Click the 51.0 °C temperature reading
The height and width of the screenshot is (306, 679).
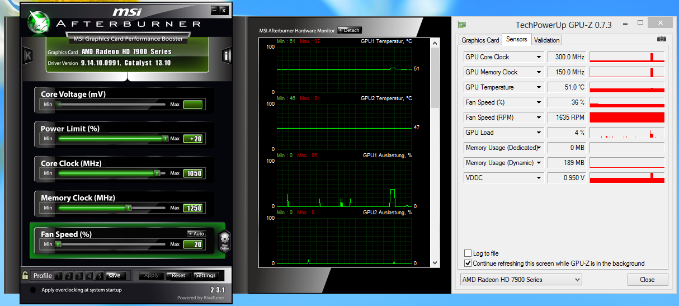pos(567,87)
